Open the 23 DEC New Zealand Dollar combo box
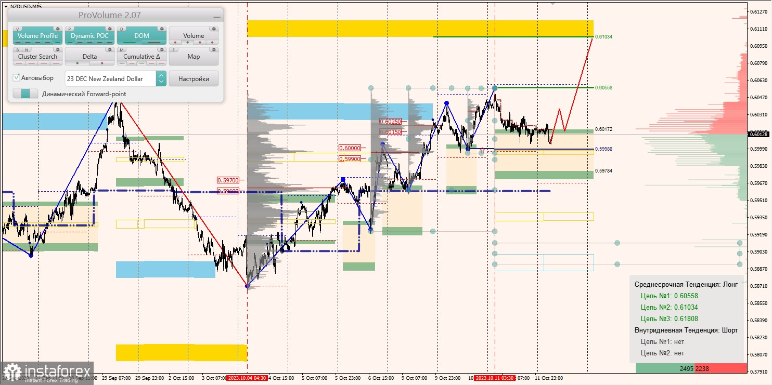 tap(115, 78)
